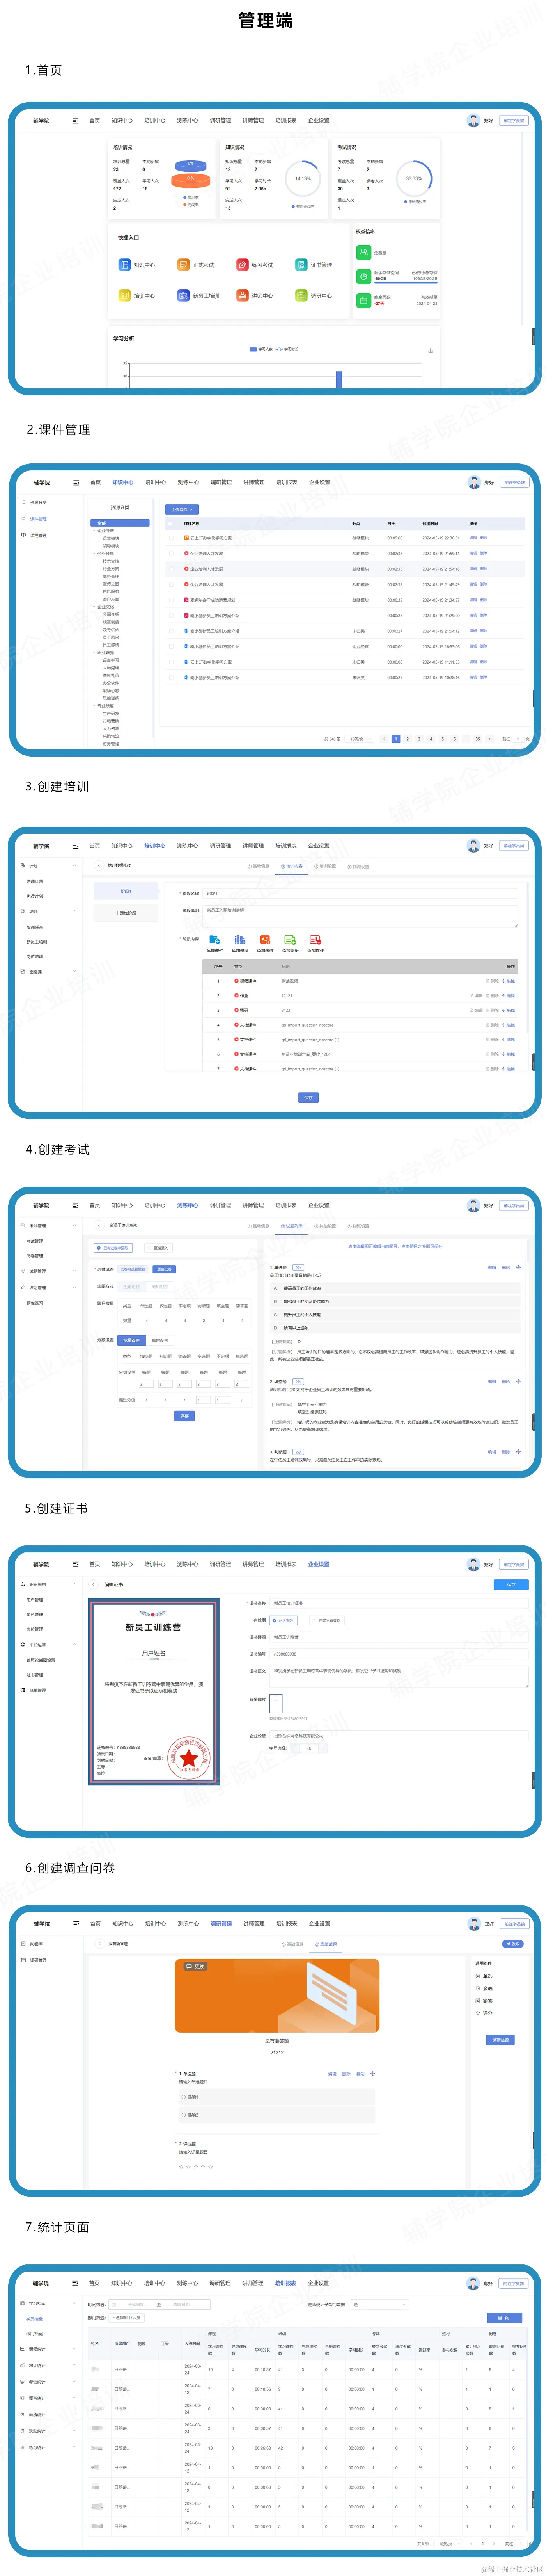Click 组织架构 sidebar icon in 创建证书 screen
This screenshot has height=2576, width=546.
point(23,1584)
